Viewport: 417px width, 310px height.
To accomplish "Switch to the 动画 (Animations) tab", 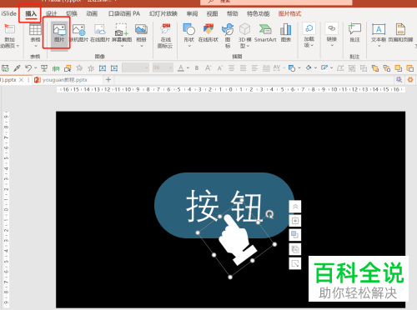I will point(92,13).
